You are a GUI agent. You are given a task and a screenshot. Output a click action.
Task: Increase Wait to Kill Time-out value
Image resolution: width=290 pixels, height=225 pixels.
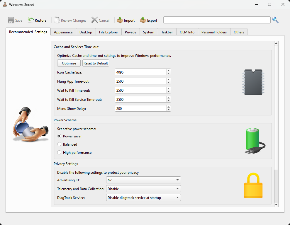pyautogui.click(x=169, y=89)
